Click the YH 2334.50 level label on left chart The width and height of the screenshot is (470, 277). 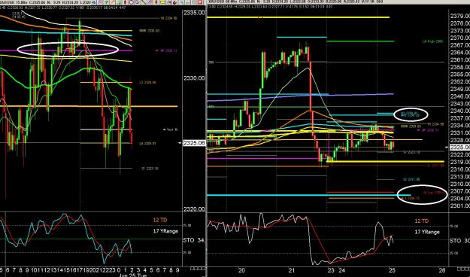169,18
